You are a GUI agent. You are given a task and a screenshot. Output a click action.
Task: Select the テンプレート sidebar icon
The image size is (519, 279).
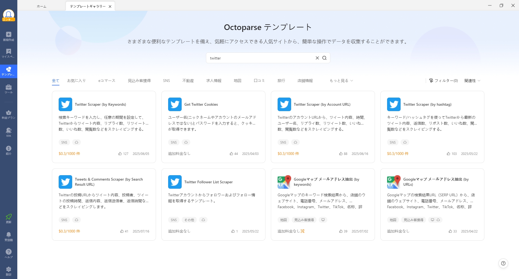9,71
